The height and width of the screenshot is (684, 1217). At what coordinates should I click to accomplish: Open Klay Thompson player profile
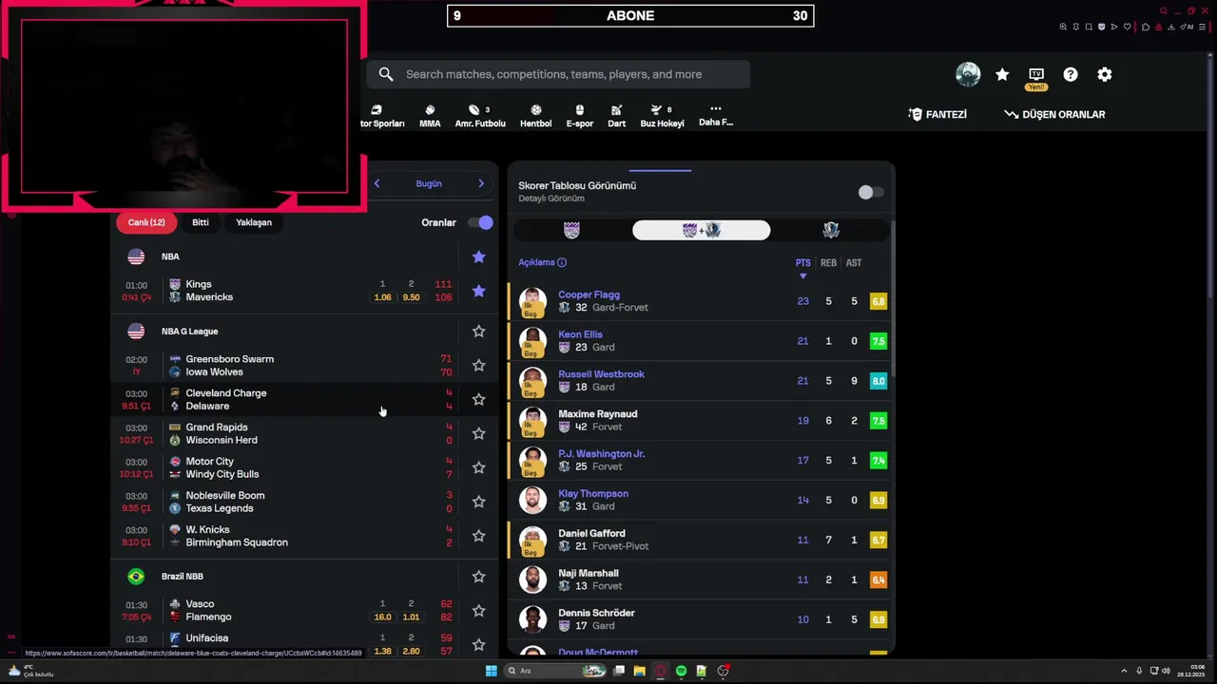point(593,494)
